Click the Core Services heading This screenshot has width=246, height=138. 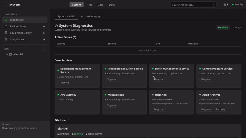coord(63,60)
